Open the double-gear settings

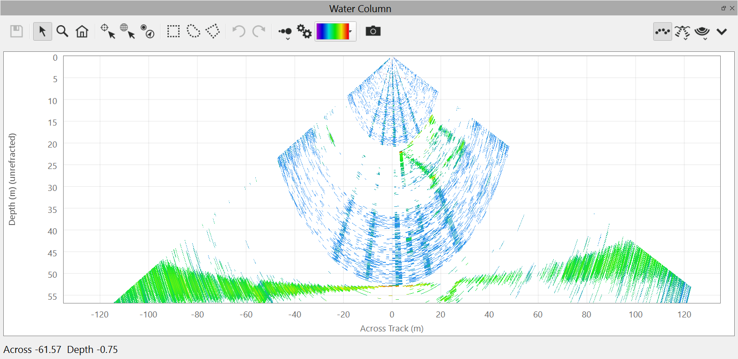tap(304, 31)
